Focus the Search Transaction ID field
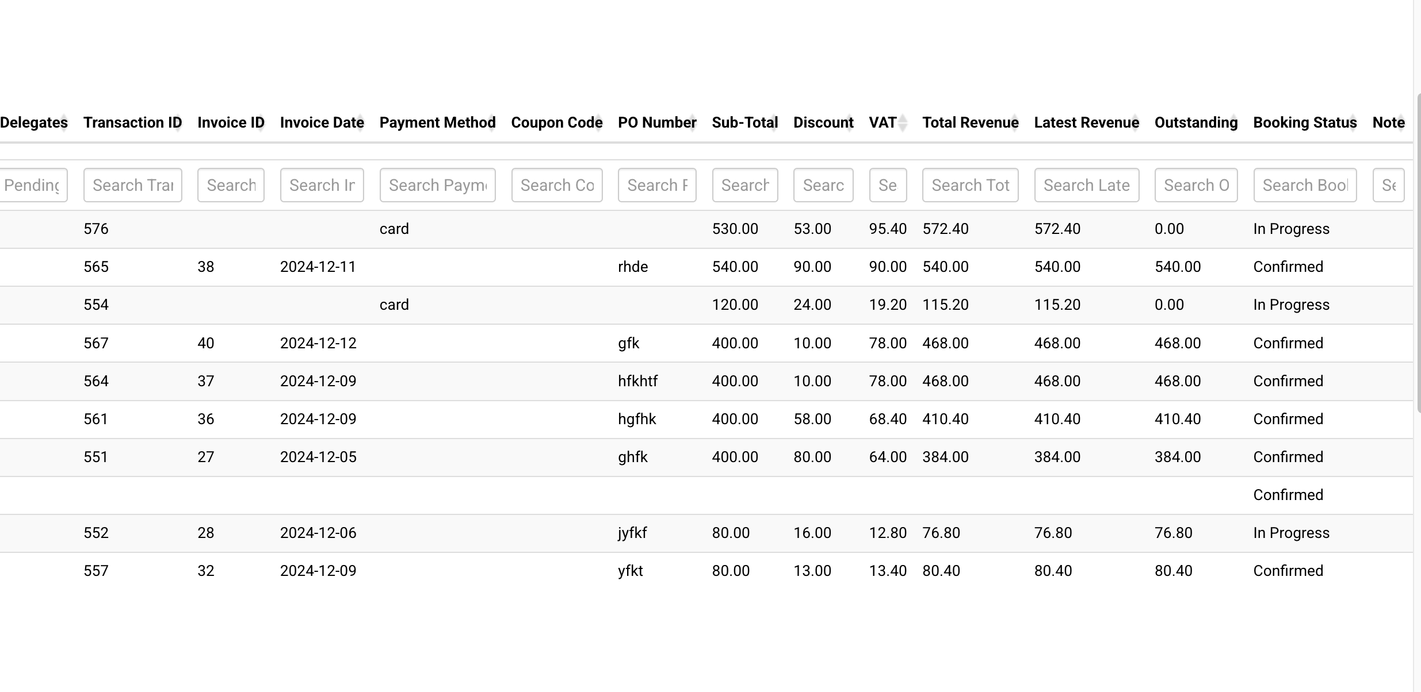The image size is (1421, 692). click(x=132, y=185)
